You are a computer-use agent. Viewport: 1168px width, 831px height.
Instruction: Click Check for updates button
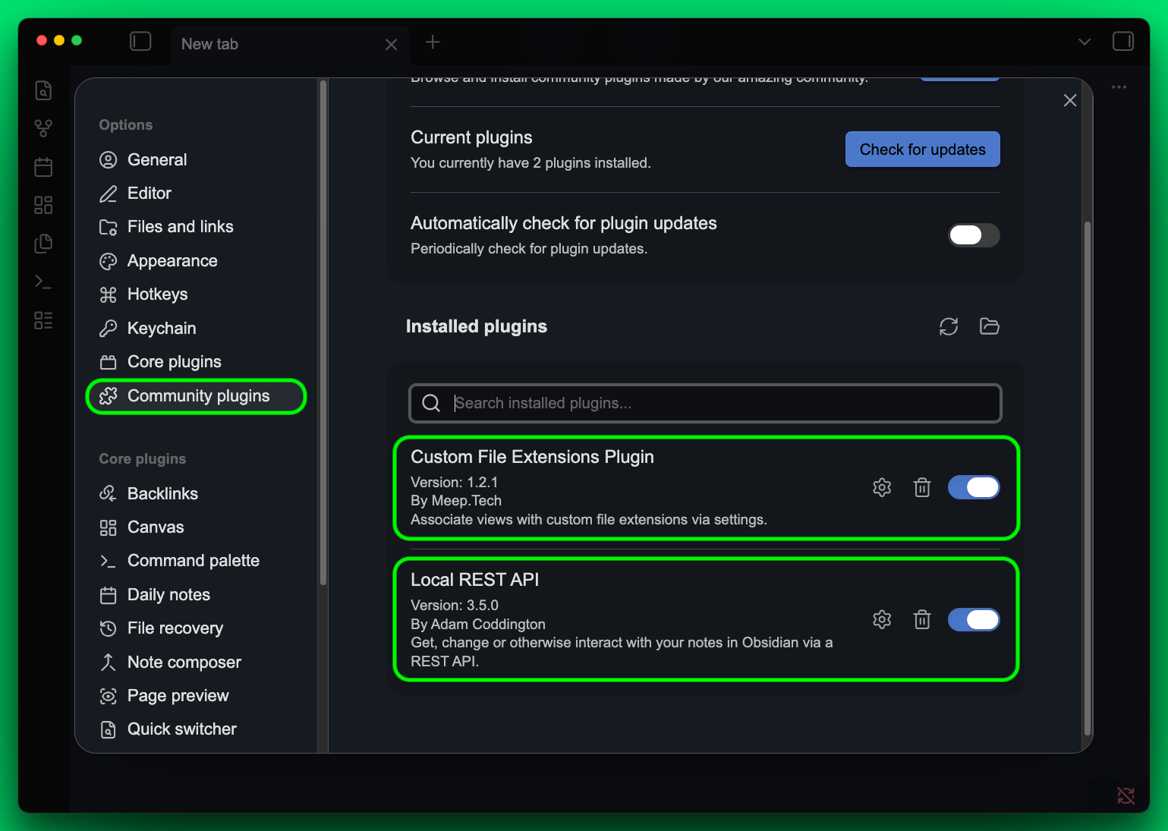tap(923, 150)
